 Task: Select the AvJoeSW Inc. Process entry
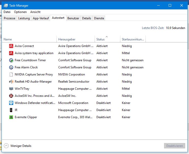[35, 96]
